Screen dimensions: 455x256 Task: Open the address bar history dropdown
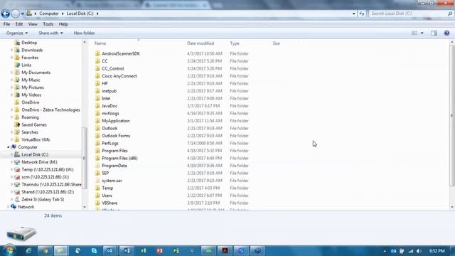click(354, 14)
